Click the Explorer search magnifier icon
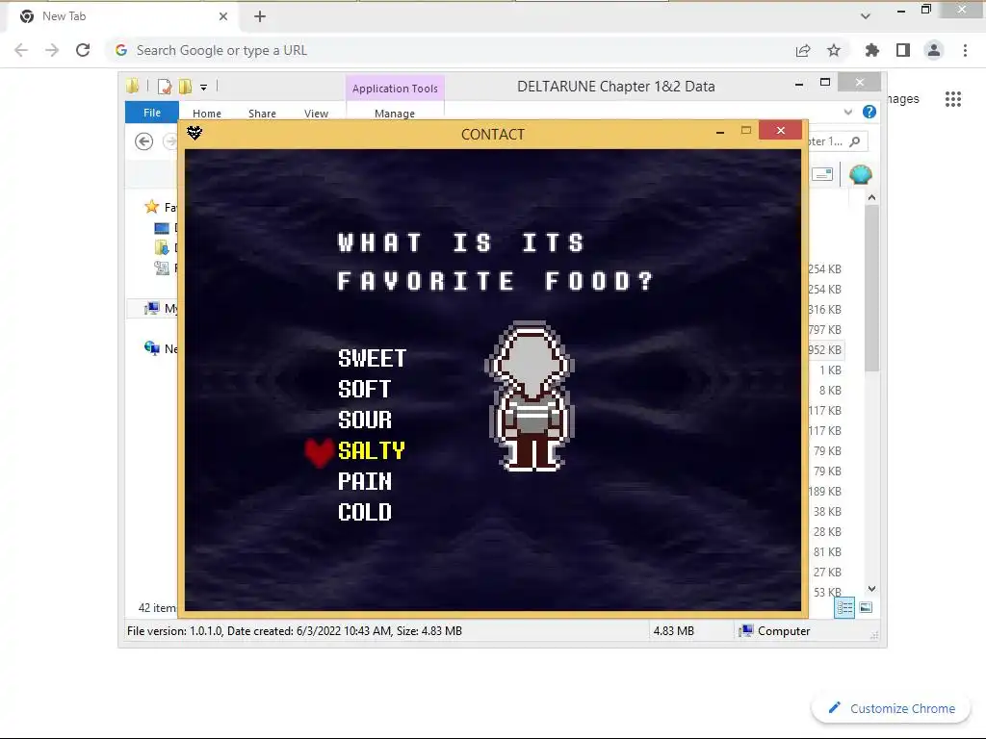The width and height of the screenshot is (986, 739). (x=855, y=141)
